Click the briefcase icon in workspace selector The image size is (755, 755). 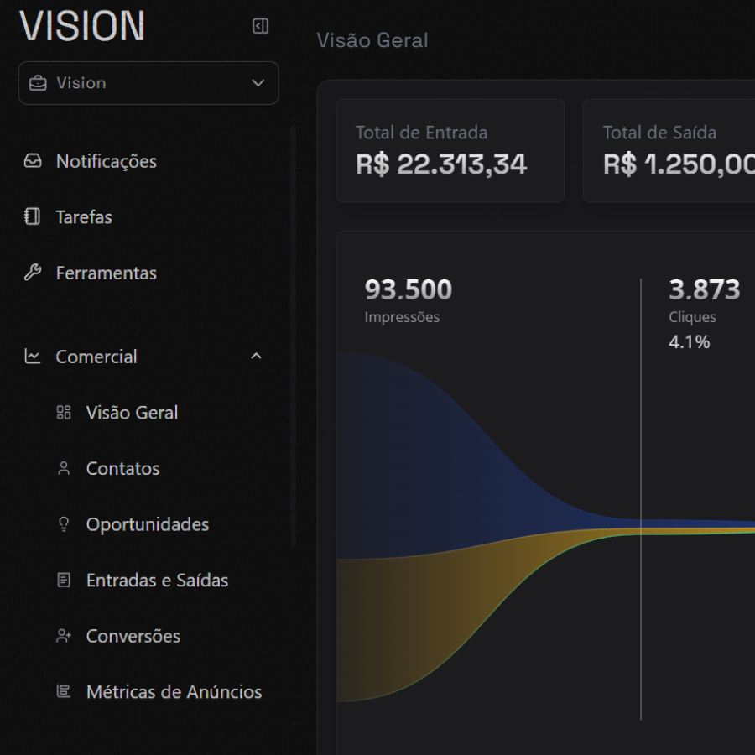point(38,83)
